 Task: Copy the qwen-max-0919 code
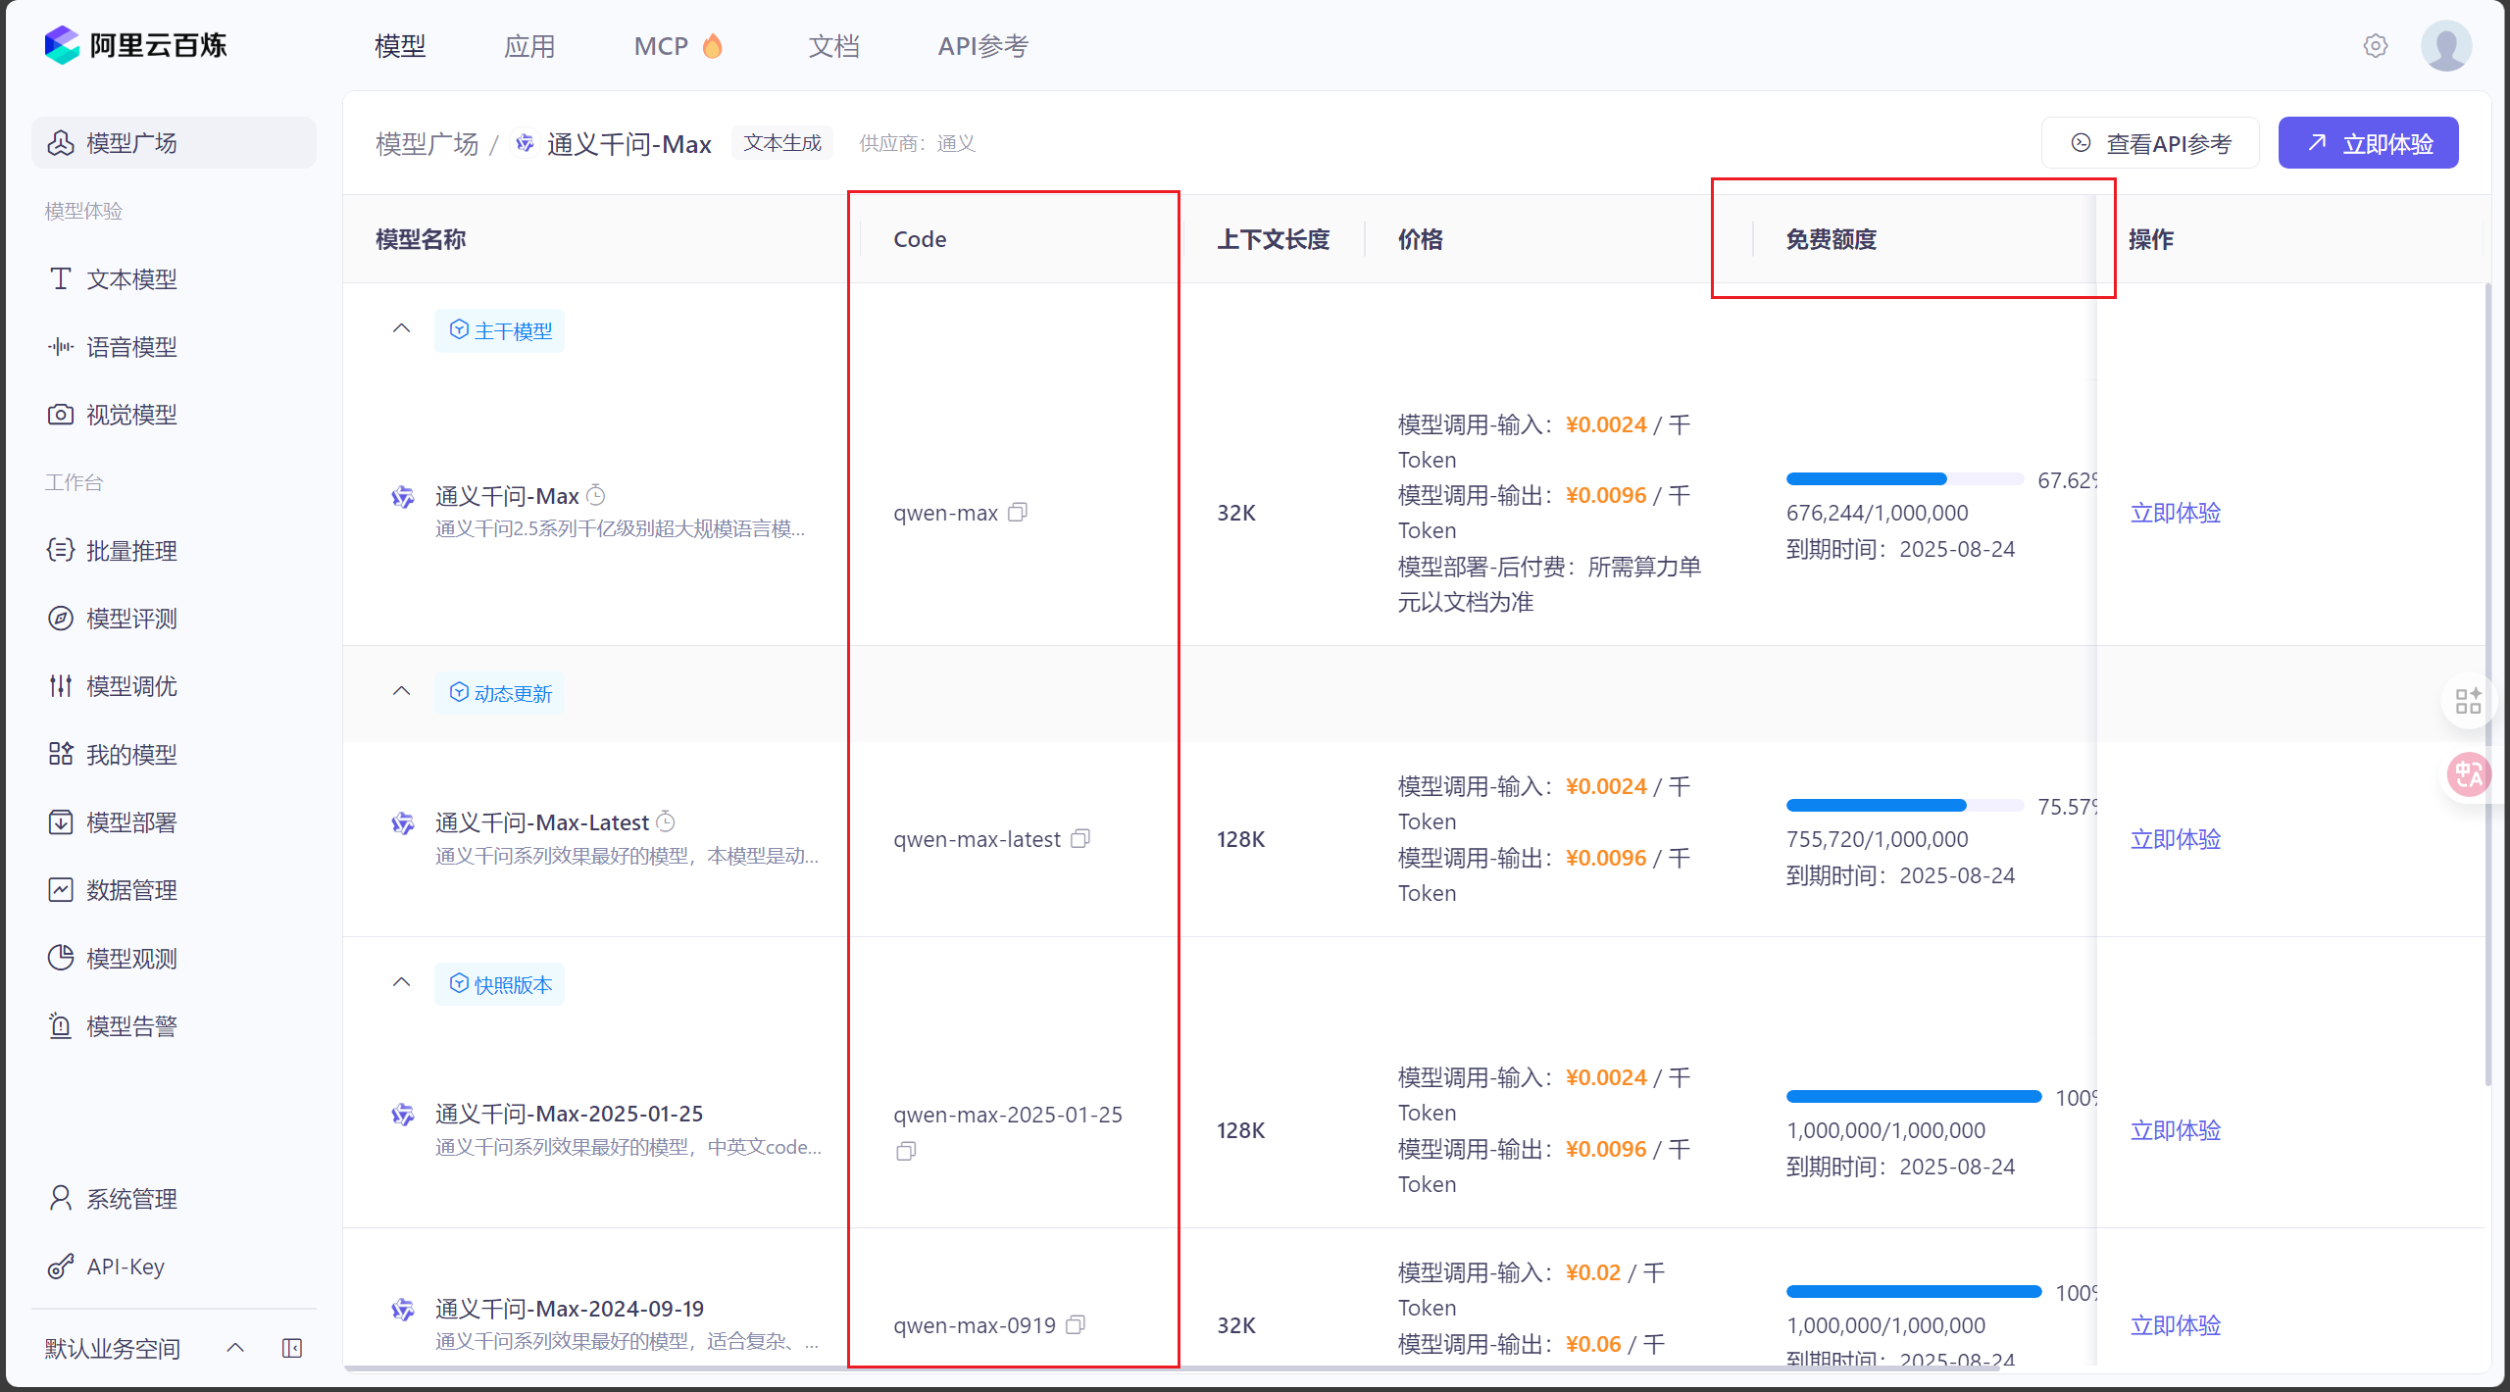[x=1076, y=1324]
